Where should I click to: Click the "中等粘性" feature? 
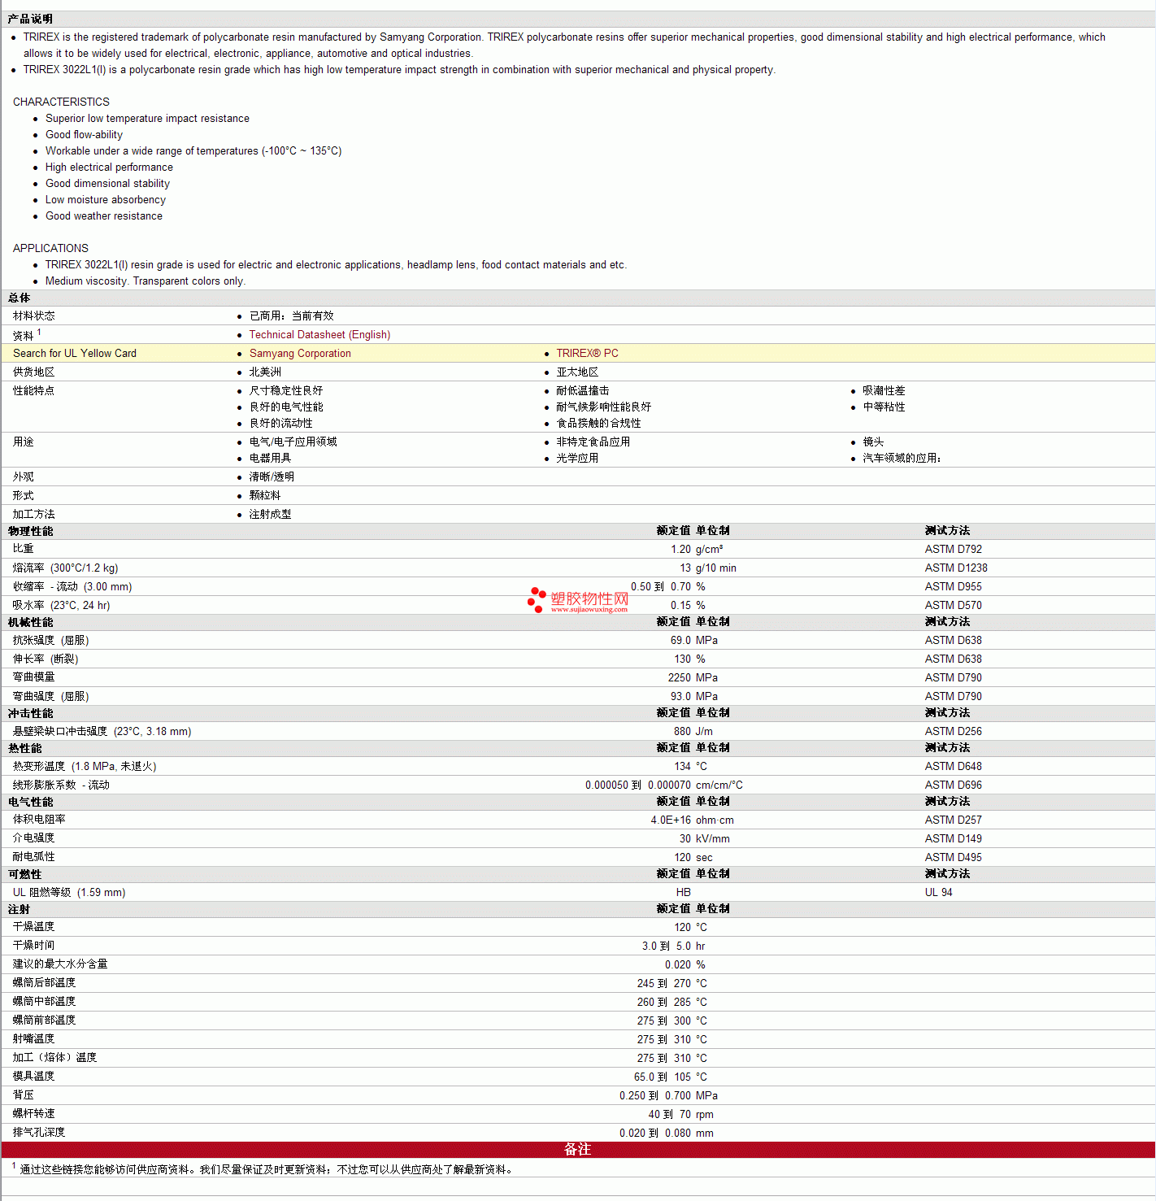coord(884,407)
